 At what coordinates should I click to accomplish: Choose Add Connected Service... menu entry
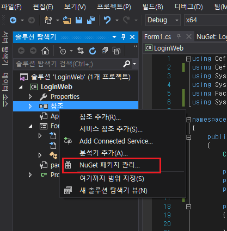pyautogui.click(x=122, y=141)
